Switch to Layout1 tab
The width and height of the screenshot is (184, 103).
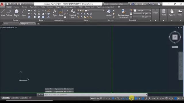click(15, 98)
